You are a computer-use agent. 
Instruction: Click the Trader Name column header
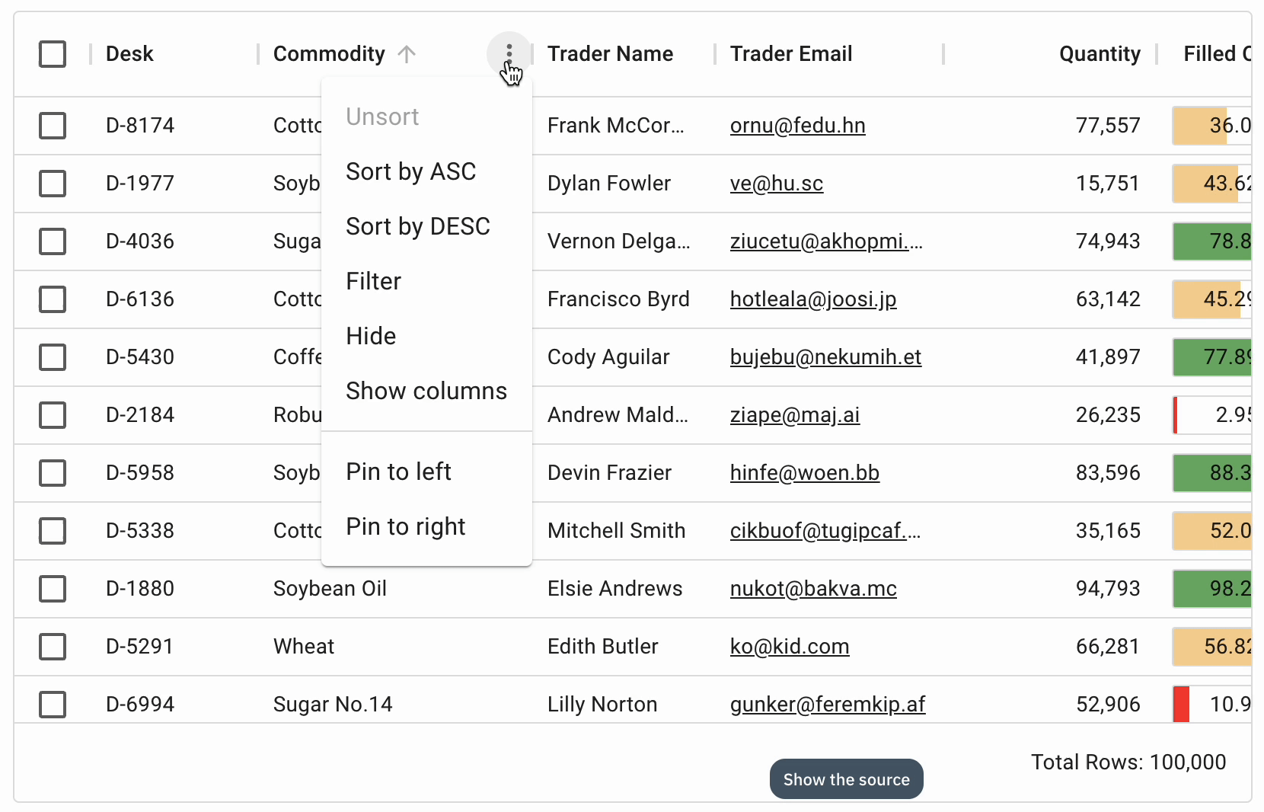point(610,54)
